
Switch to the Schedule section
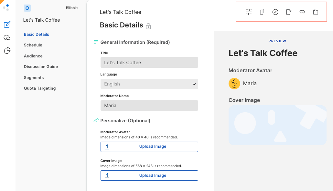[33, 45]
